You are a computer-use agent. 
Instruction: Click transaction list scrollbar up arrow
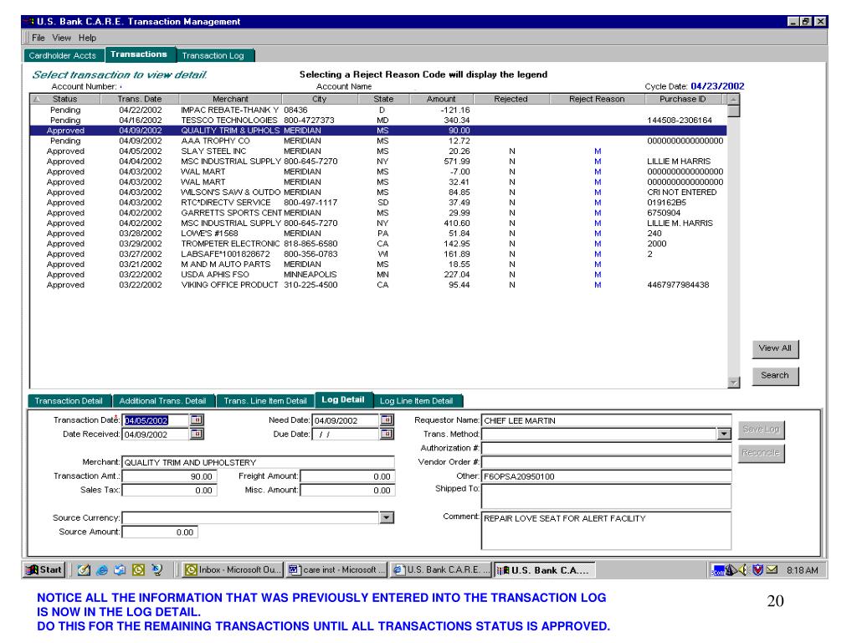[x=734, y=99]
